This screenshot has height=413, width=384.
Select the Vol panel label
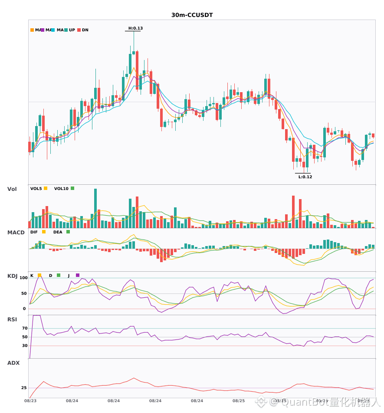pos(12,189)
